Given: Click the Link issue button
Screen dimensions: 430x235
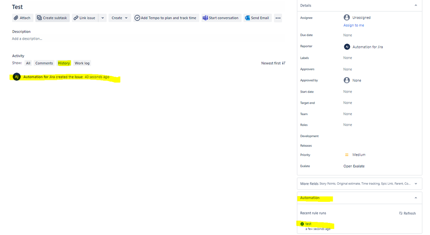Looking at the screenshot, I should [x=85, y=18].
